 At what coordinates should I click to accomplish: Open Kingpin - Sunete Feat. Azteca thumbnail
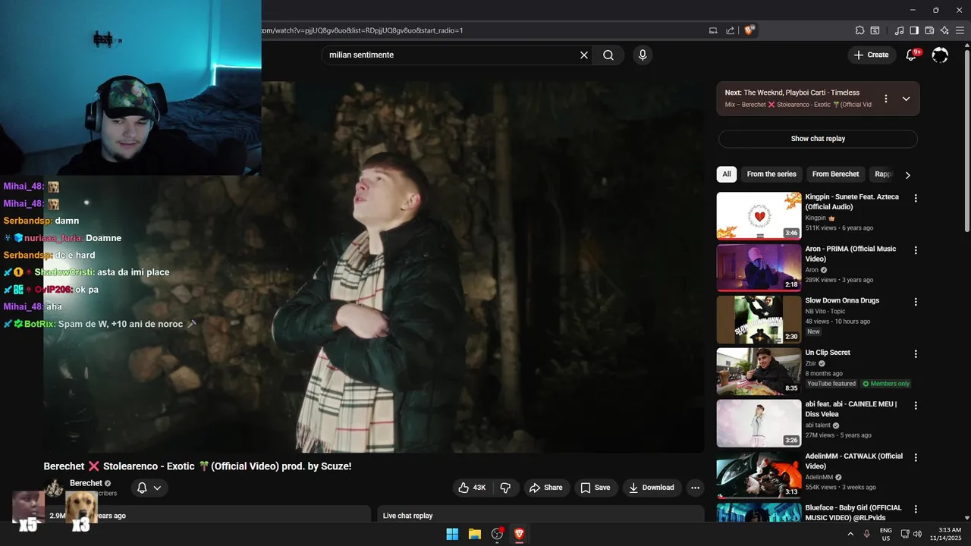point(759,216)
